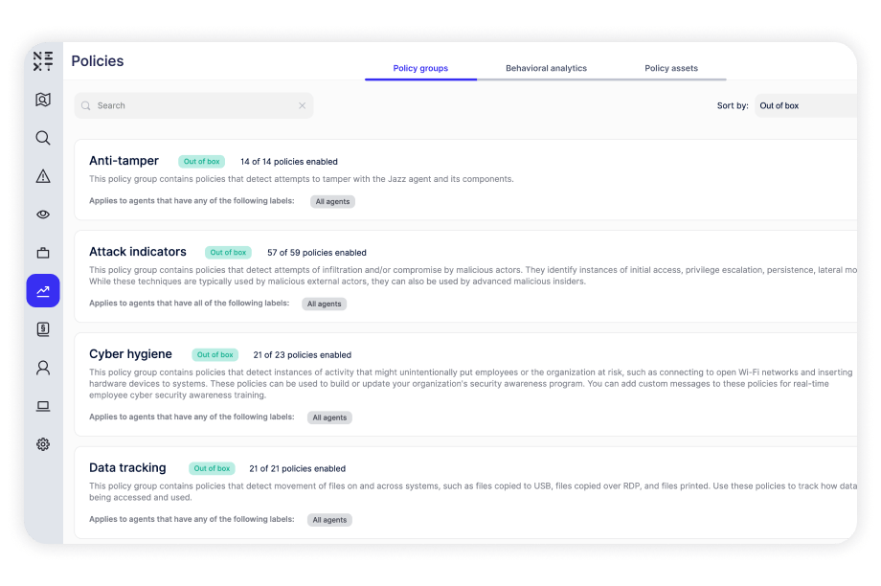Screen dimensions: 881x586
Task: Click All agents label in Anti-tamper card
Action: 332,201
